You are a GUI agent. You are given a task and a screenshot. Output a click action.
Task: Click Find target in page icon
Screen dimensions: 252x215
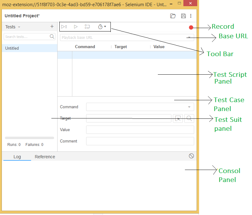pyautogui.click(x=189, y=119)
